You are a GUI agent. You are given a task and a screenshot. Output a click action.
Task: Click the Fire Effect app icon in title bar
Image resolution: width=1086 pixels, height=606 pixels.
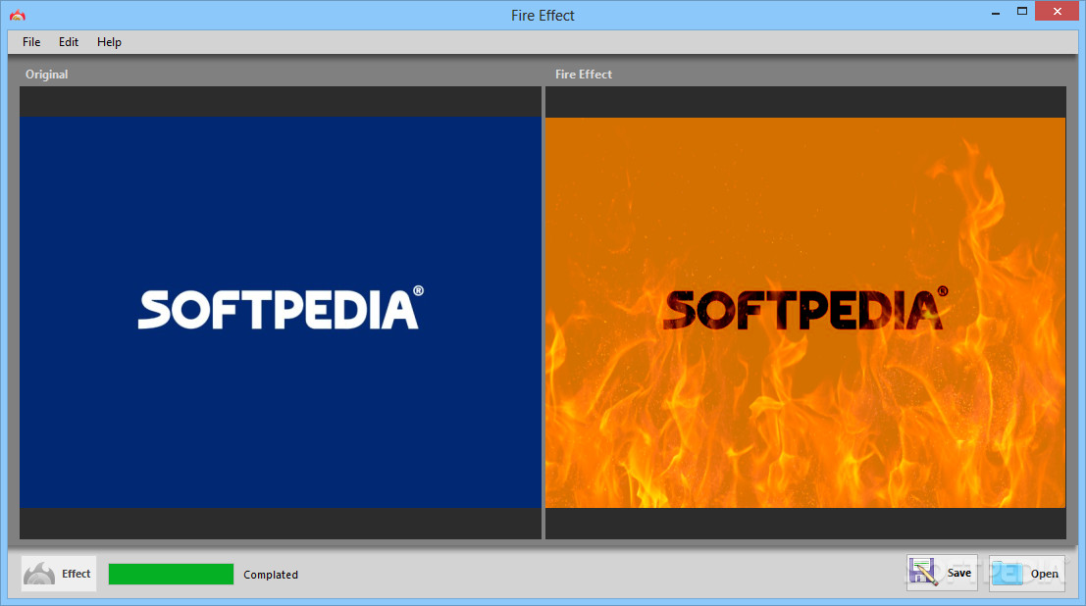click(x=18, y=15)
